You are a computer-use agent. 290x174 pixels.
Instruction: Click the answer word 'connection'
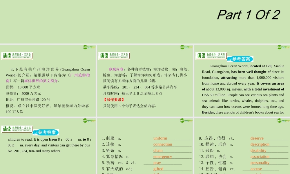[x=163, y=144]
